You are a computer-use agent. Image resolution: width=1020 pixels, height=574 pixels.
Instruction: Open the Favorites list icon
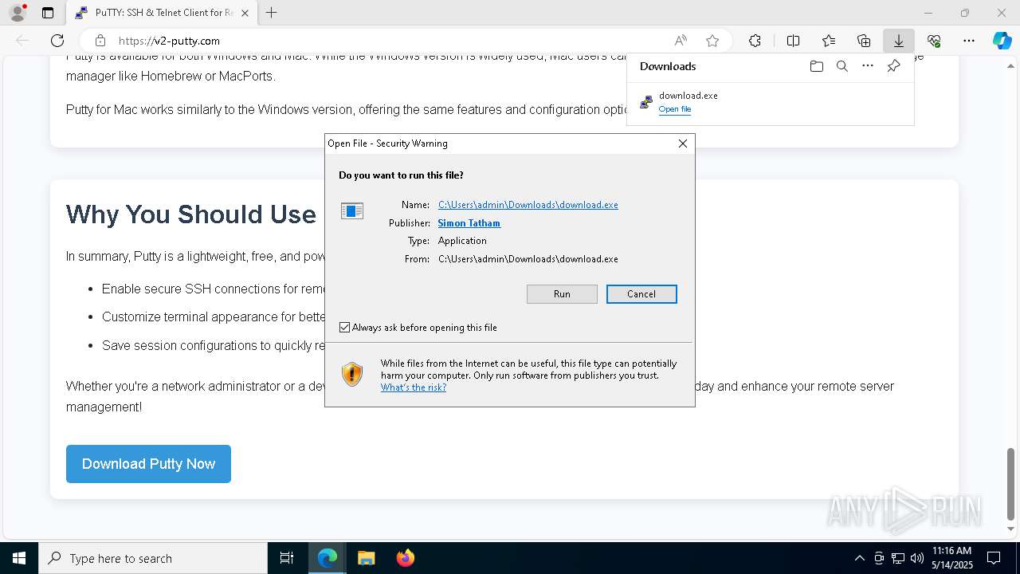click(829, 41)
